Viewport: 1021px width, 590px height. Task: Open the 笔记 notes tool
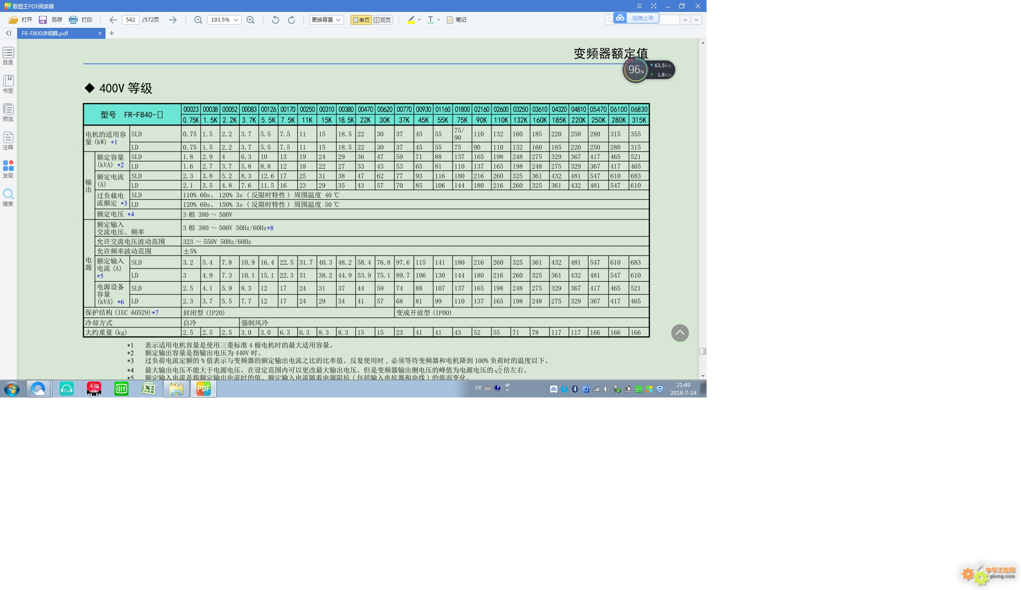(457, 20)
